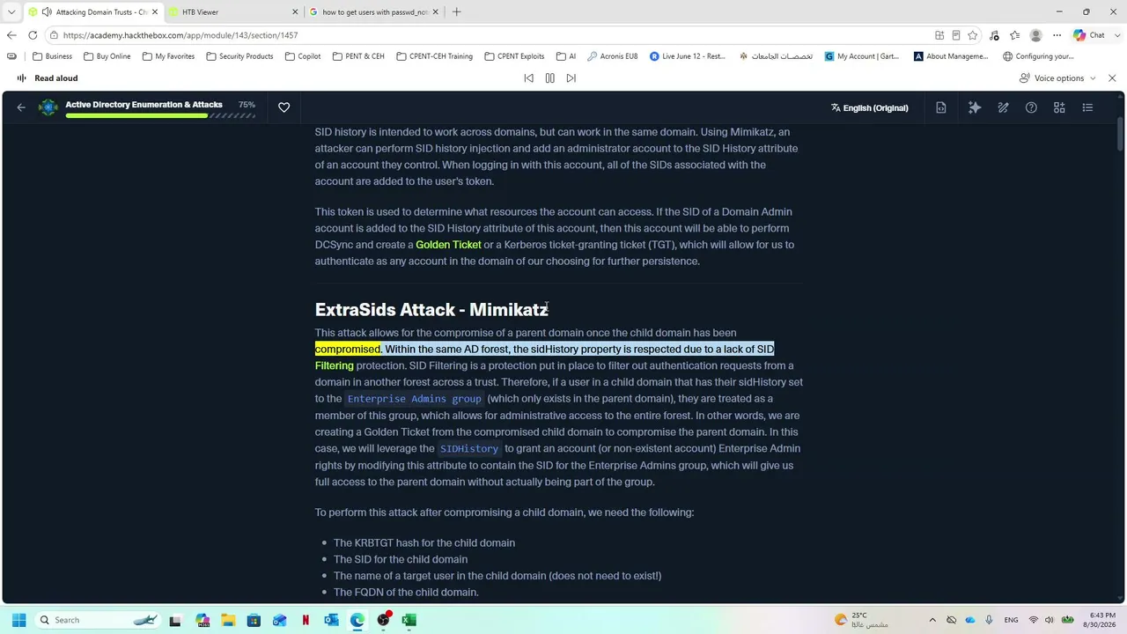
Task: Open Configuring your... bookmark
Action: click(x=1038, y=56)
